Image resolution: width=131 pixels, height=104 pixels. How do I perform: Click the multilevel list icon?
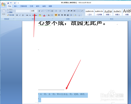pyautogui.click(x=64, y=11)
